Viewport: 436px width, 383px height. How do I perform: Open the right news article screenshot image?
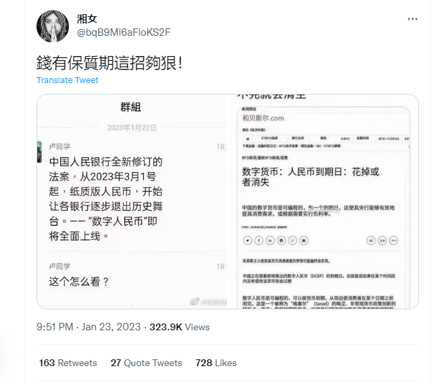click(323, 201)
